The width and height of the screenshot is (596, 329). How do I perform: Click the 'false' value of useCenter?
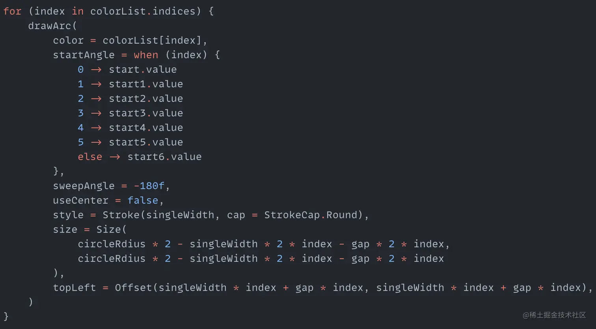tap(143, 201)
